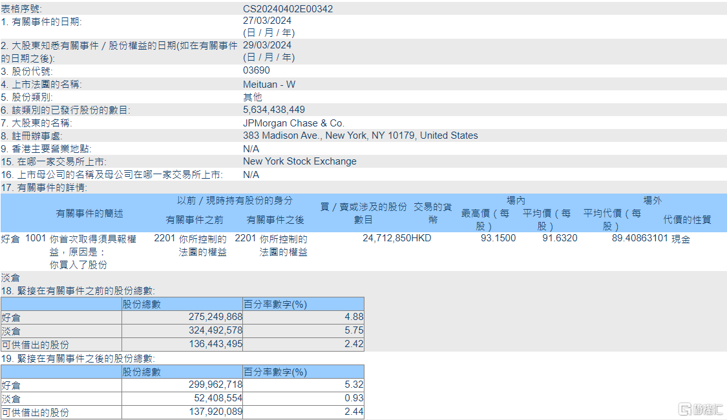The width and height of the screenshot is (727, 420).
Task: Click the issued shares figure 5,634,438,449
Action: click(273, 110)
